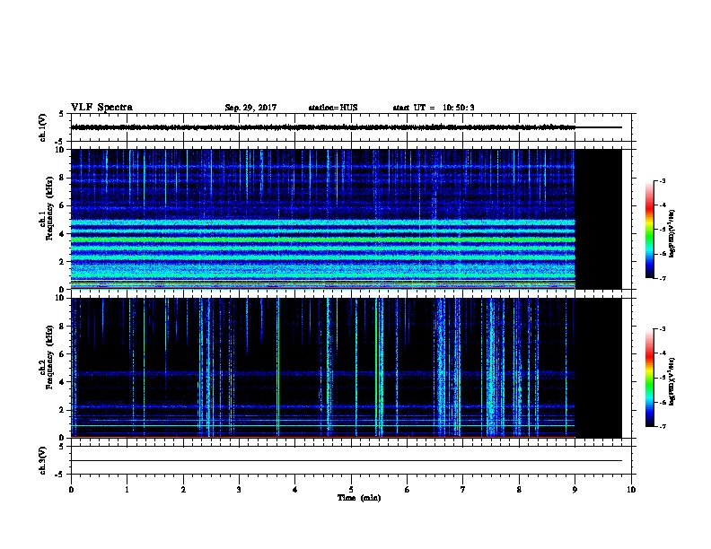711x549 pixels.
Task: Click the ch.1 color bar "log(PSD)" label
Action: click(x=672, y=234)
